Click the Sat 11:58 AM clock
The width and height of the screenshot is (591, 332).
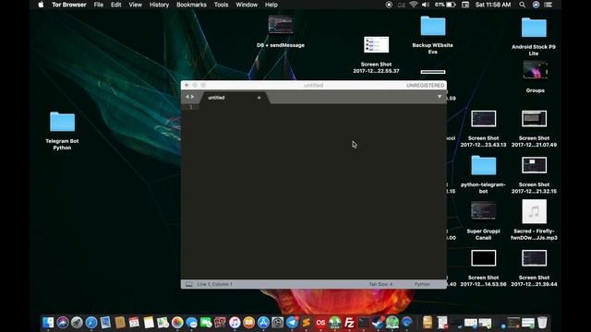pyautogui.click(x=493, y=5)
